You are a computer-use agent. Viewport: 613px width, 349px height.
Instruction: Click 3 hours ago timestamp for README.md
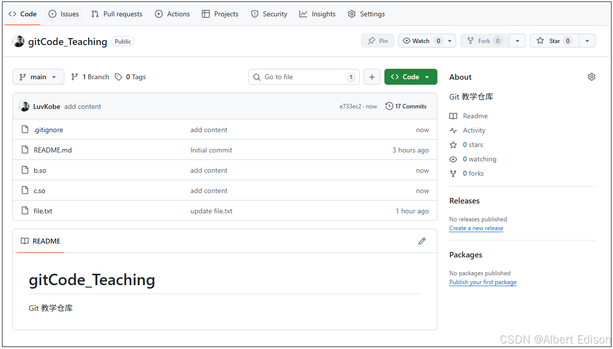[x=411, y=150]
